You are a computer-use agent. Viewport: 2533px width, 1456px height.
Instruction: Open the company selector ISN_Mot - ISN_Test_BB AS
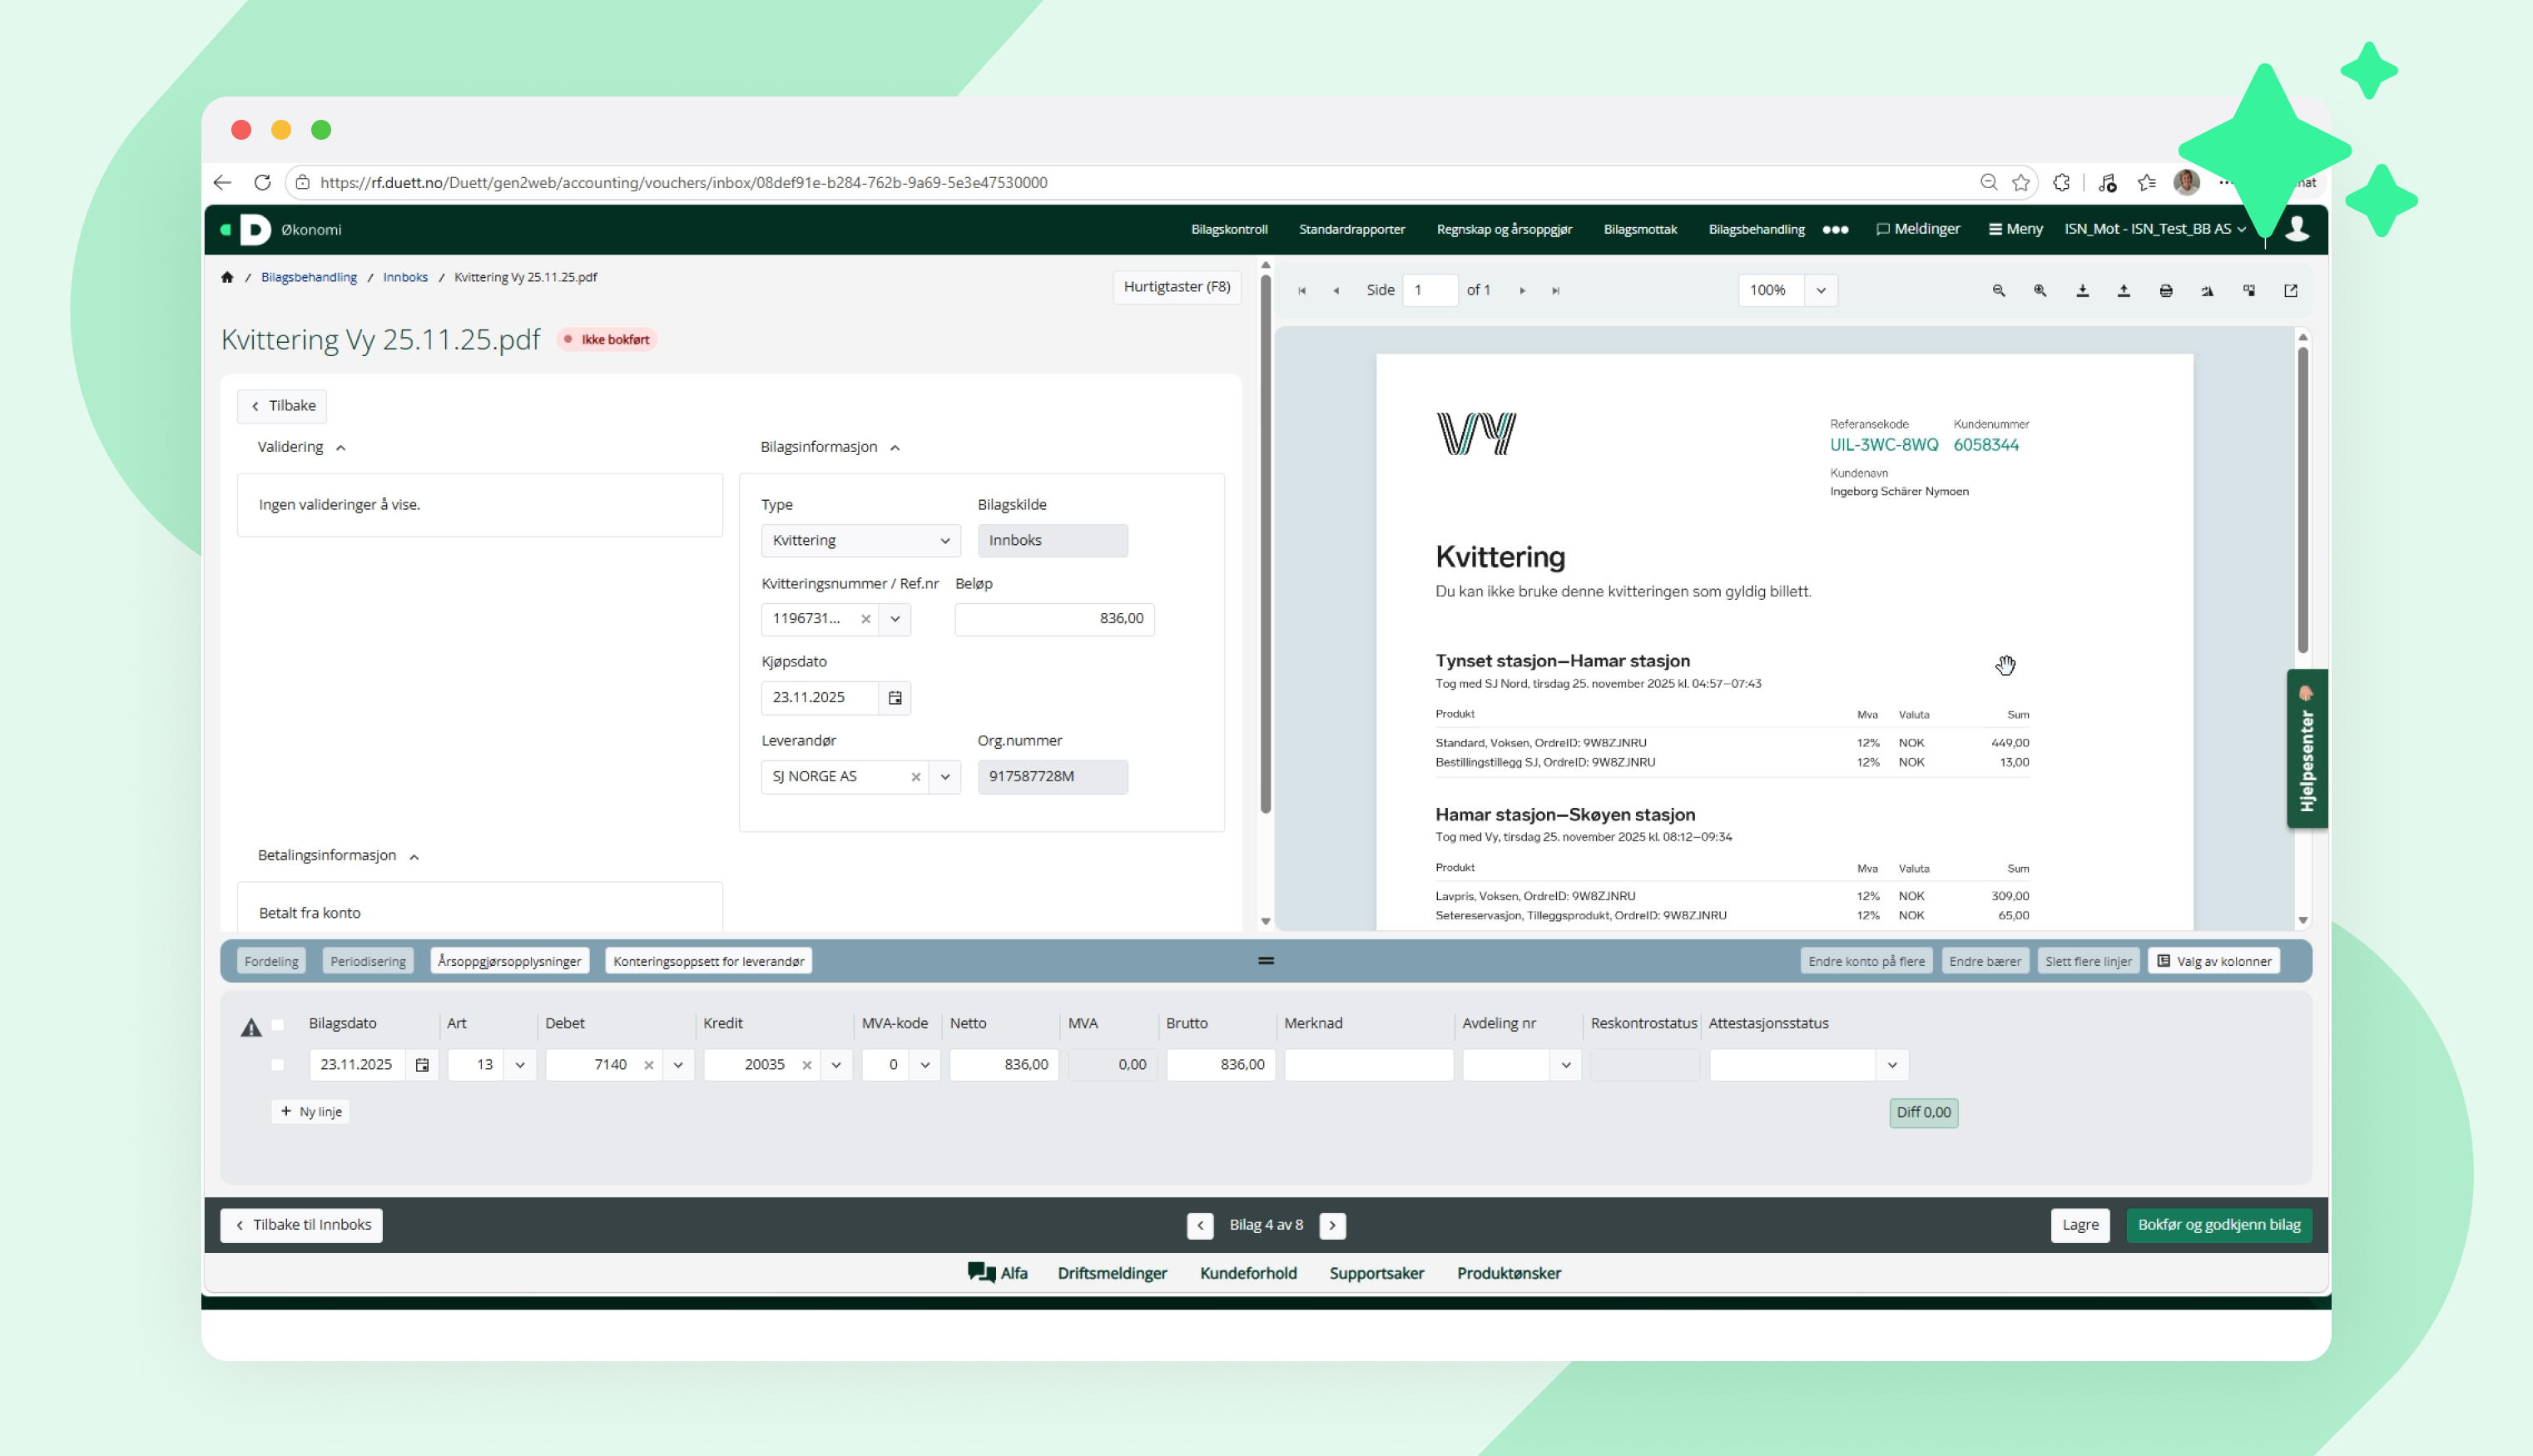point(2155,229)
